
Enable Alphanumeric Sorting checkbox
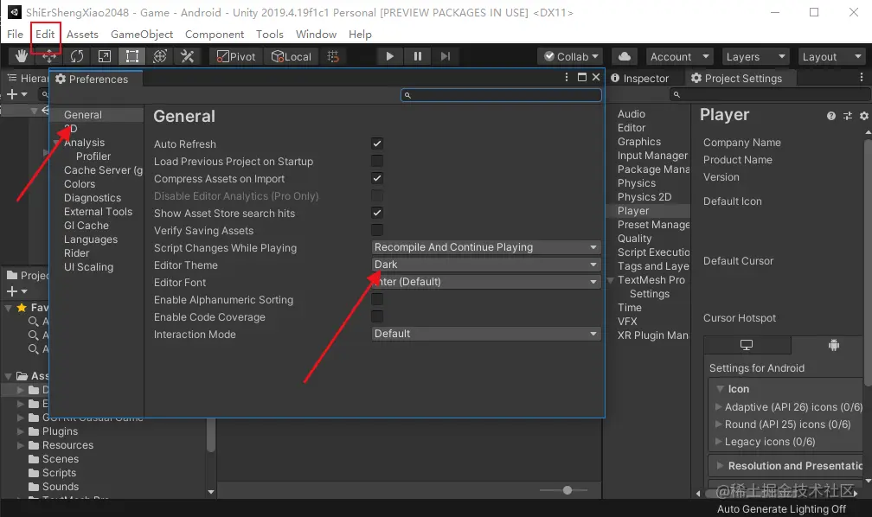pyautogui.click(x=377, y=299)
